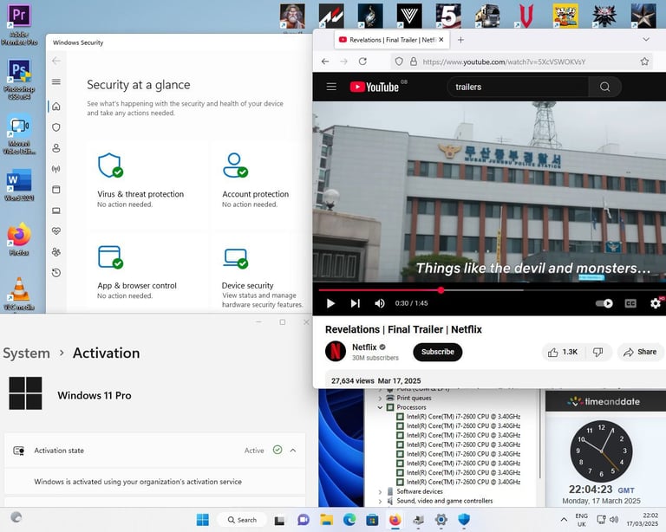Open Settings gear on taskbar
Screen dimensions: 666x532
click(441, 520)
